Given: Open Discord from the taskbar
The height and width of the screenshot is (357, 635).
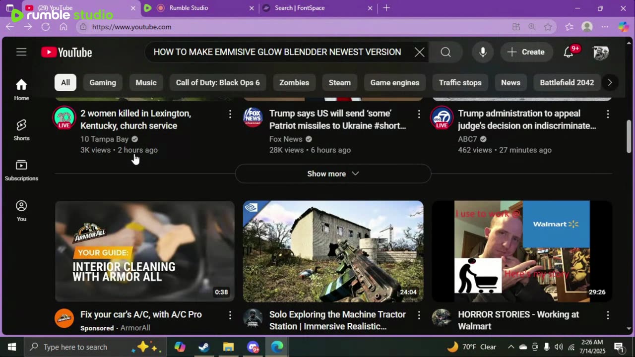Looking at the screenshot, I should pos(253,347).
